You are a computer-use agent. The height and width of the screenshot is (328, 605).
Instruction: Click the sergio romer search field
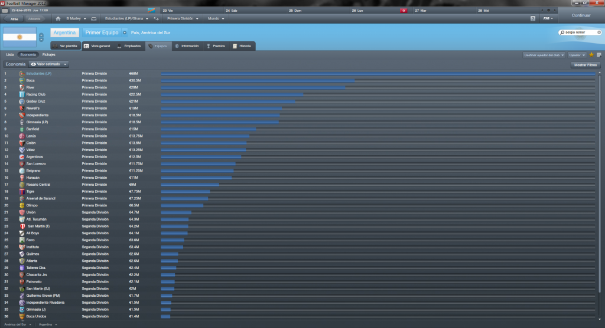pos(580,32)
